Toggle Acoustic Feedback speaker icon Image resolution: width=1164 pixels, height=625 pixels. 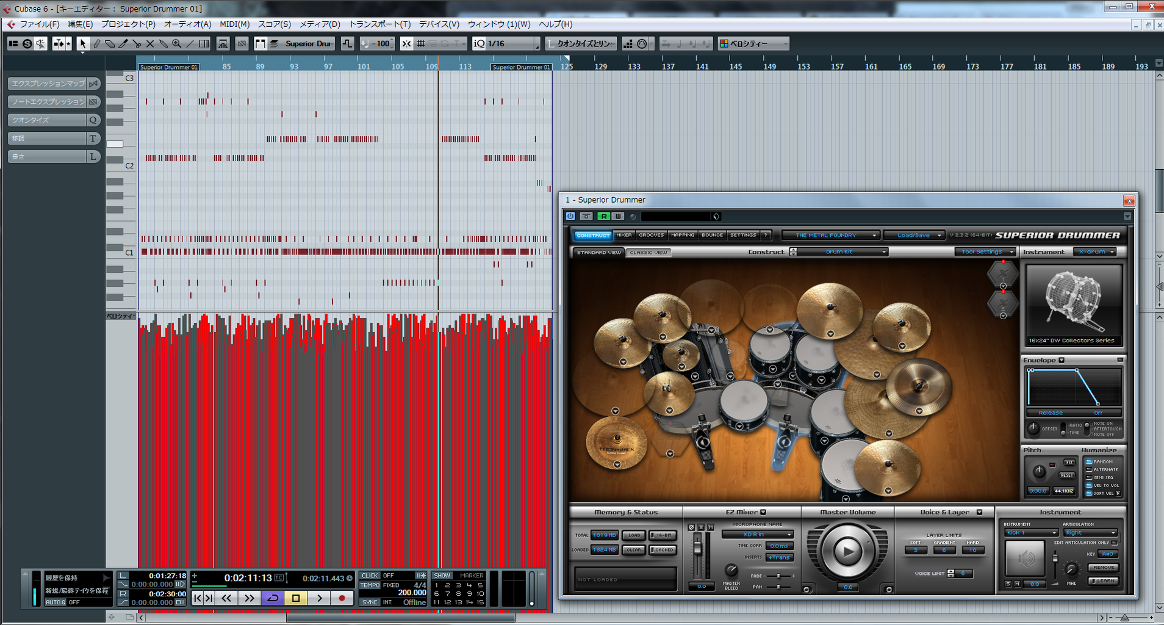(40, 43)
